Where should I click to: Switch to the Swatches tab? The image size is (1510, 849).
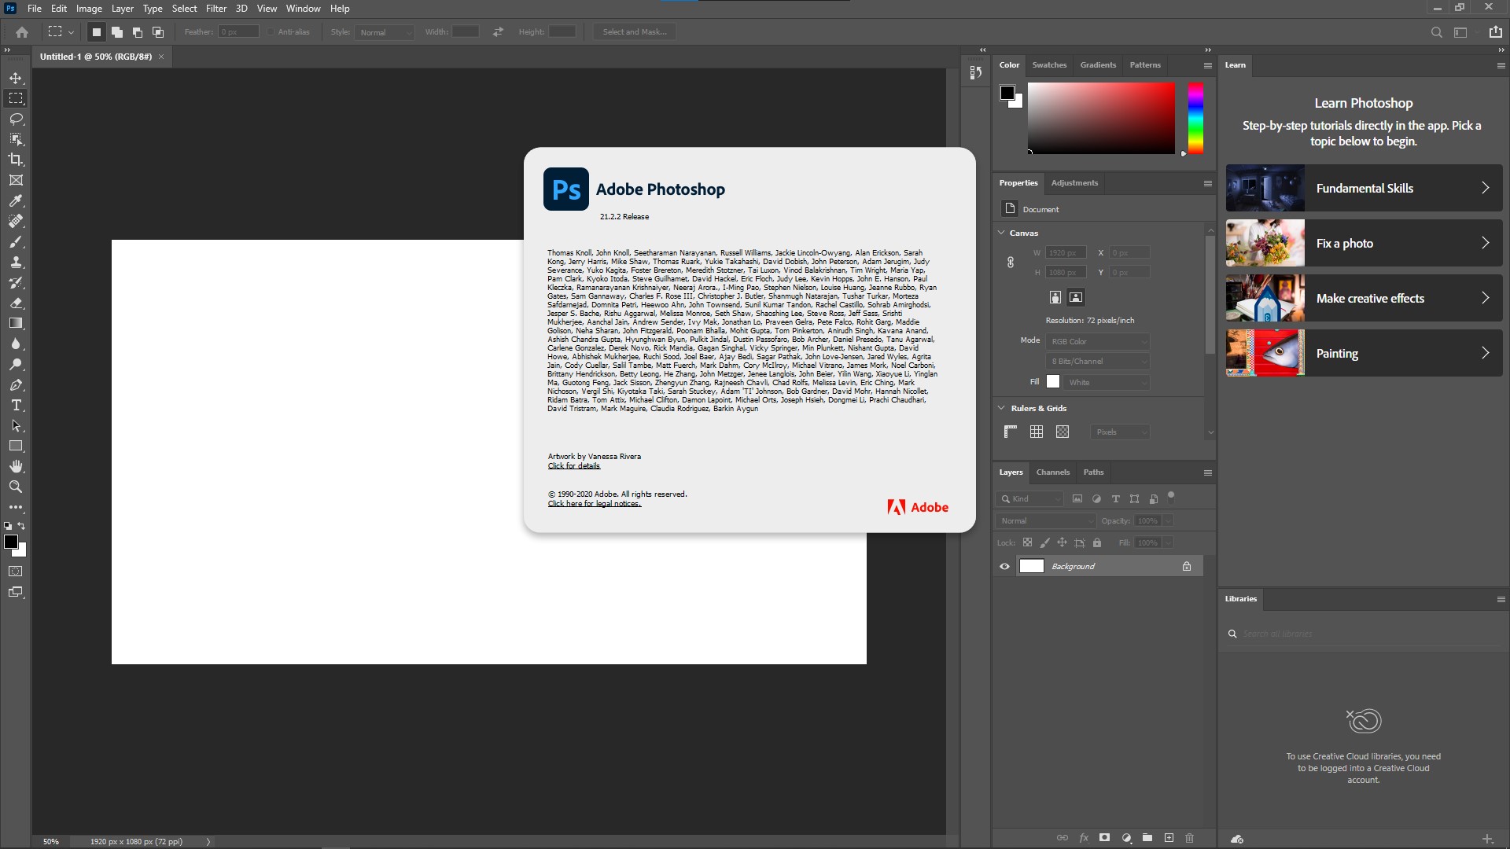(1049, 65)
